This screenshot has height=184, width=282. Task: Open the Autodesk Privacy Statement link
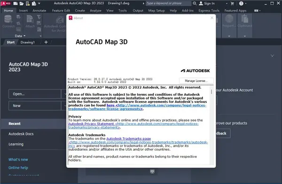(133, 125)
